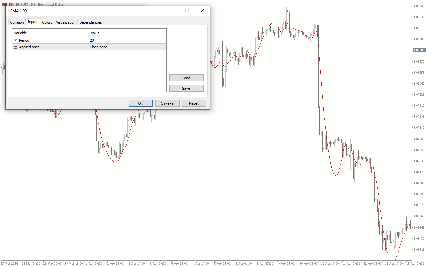Viewport: 427px width, 267px height.
Task: Click the Period integer type icon
Action: (x=15, y=40)
